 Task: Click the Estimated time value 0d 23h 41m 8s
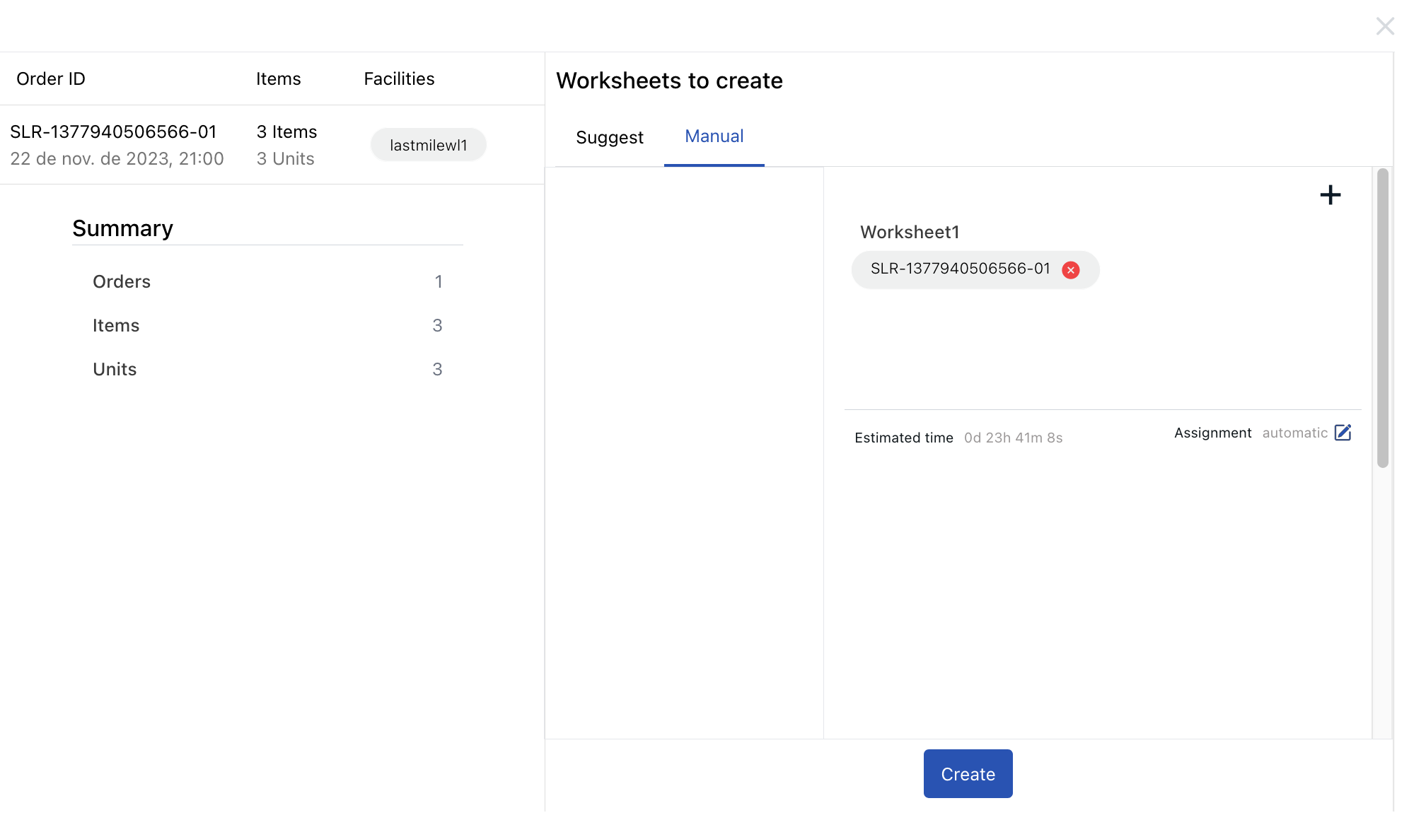click(1012, 437)
